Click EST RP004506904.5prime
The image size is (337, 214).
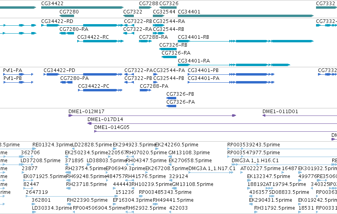[99, 208]
